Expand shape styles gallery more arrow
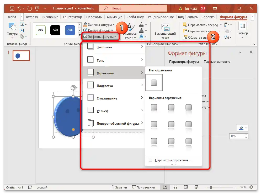The height and width of the screenshot is (194, 261). [79, 35]
